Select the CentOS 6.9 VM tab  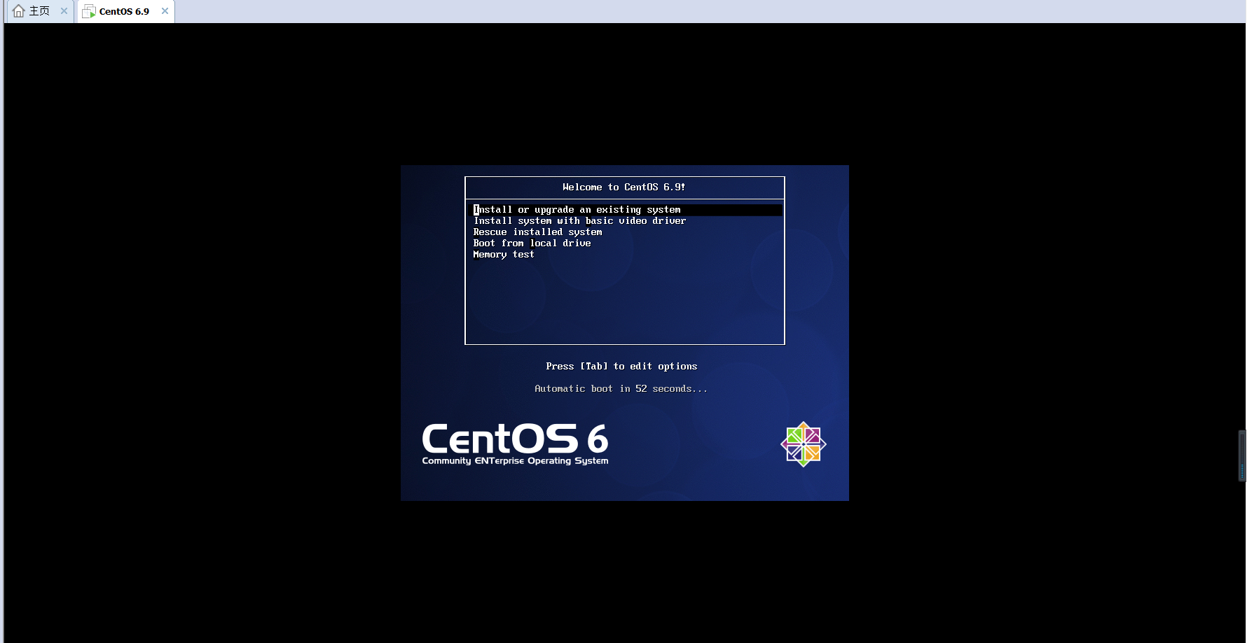tap(125, 11)
